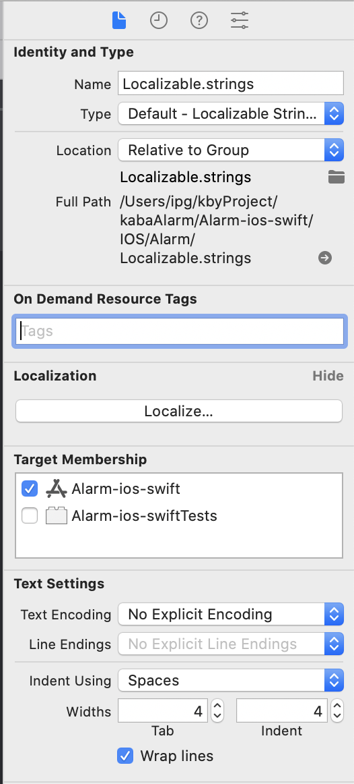The image size is (354, 784).
Task: Open the Text Encoding dropdown
Action: click(231, 614)
